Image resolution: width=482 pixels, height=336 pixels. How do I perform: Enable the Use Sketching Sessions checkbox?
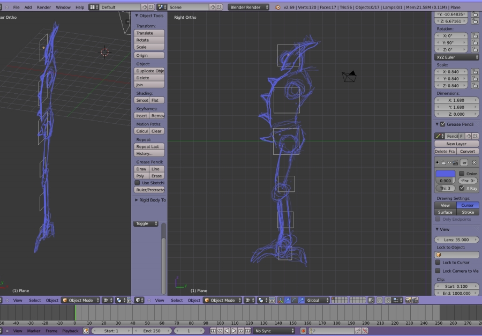138,183
